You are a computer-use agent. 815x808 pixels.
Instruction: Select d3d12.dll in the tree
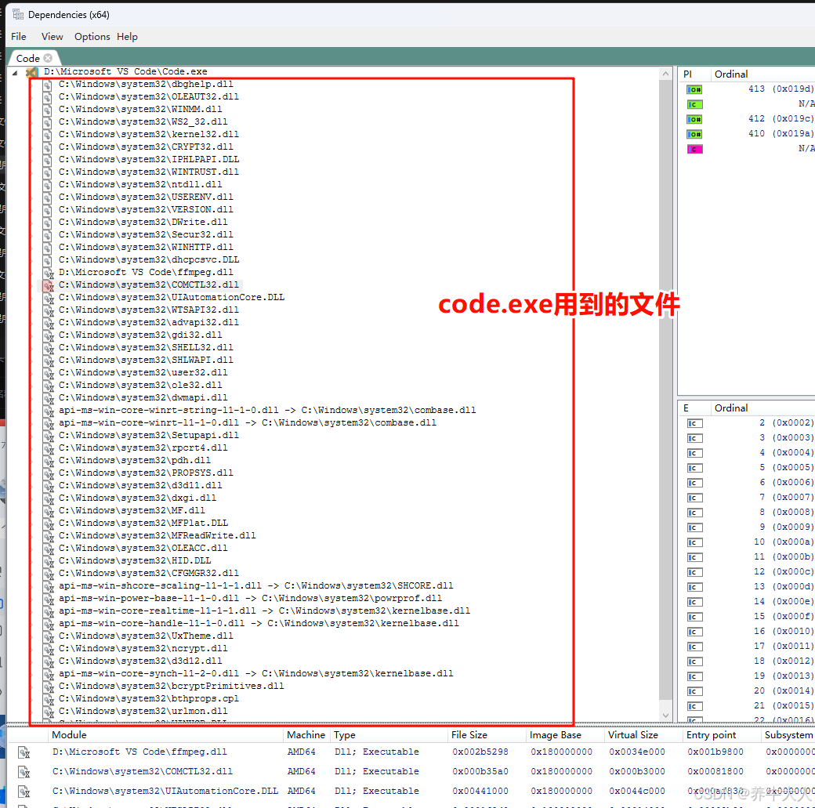click(x=140, y=661)
